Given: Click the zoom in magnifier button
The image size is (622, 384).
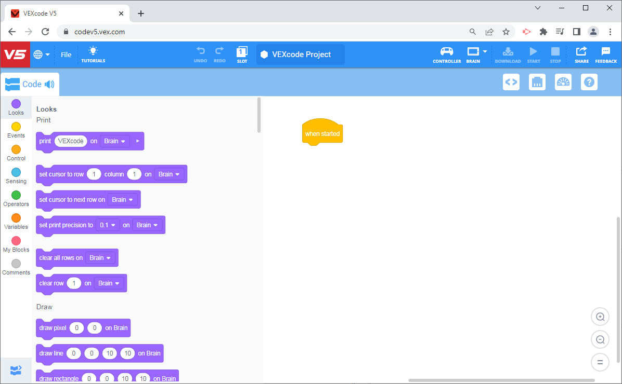Looking at the screenshot, I should [x=600, y=317].
